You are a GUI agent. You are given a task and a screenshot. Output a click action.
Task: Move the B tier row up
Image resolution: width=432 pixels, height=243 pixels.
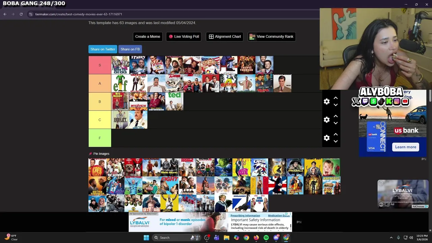coord(335,98)
